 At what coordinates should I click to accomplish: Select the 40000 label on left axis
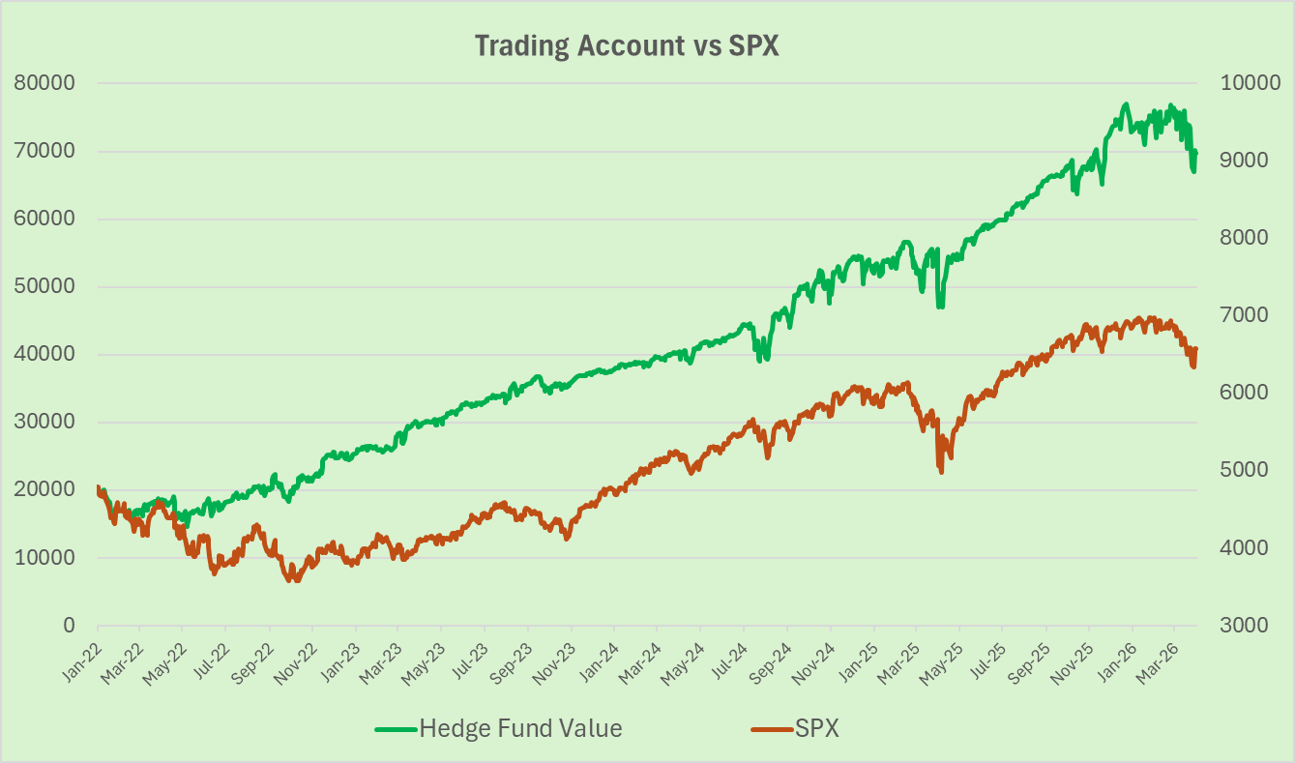(44, 355)
